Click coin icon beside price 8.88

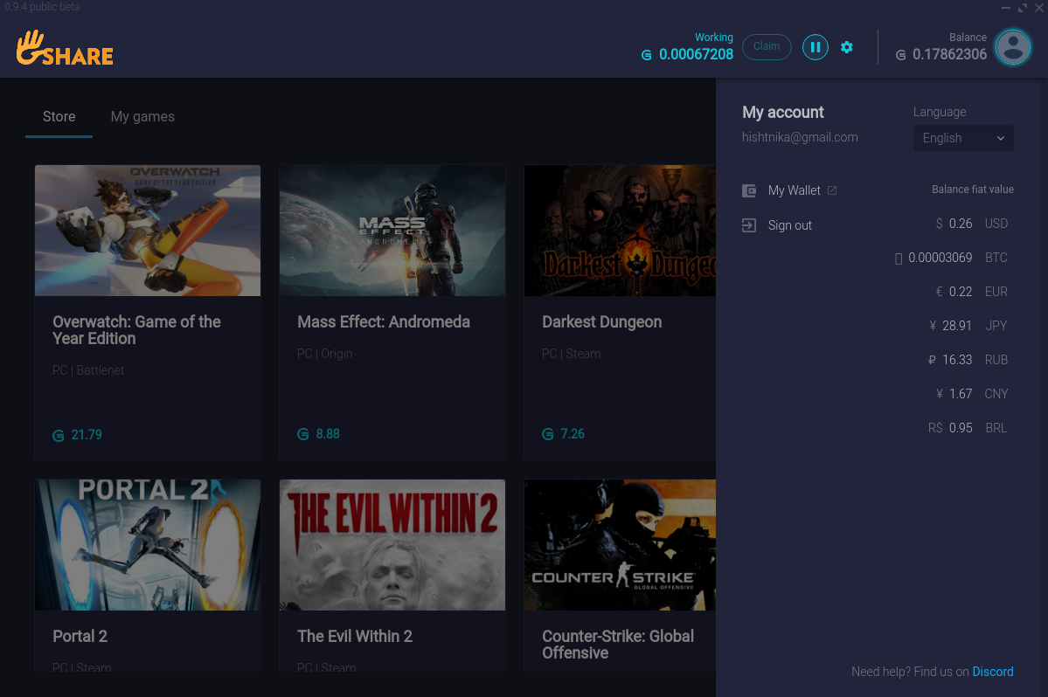[x=303, y=435]
